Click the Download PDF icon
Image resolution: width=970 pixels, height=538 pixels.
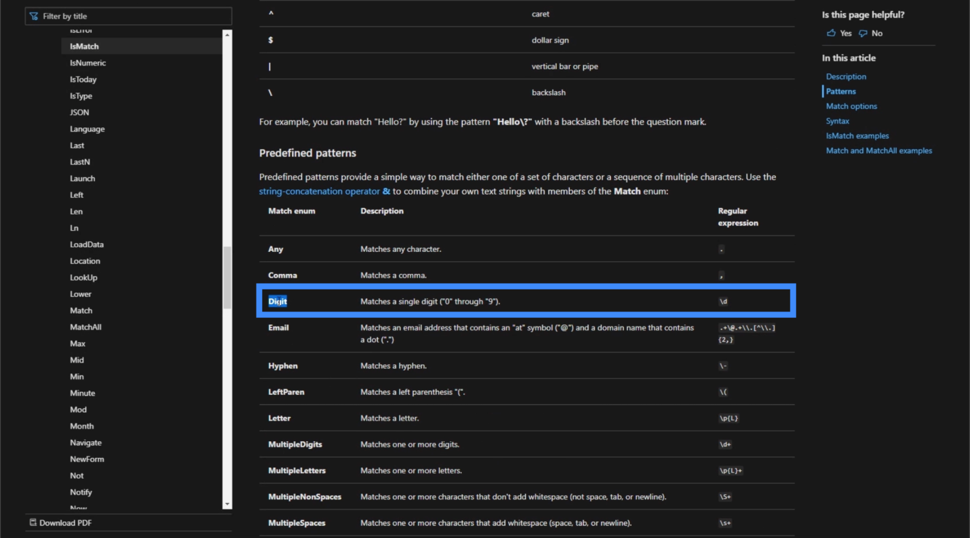33,522
